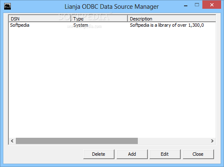The image size is (224, 167).
Task: Click the Softpedia description text cell
Action: point(167,25)
